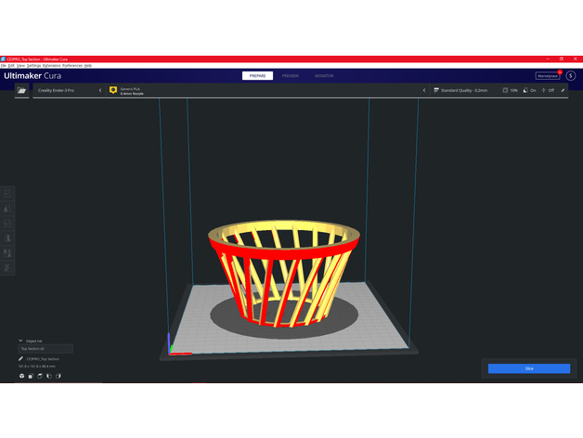
Task: Select the 3D perspective view cube icon
Action: click(x=21, y=376)
